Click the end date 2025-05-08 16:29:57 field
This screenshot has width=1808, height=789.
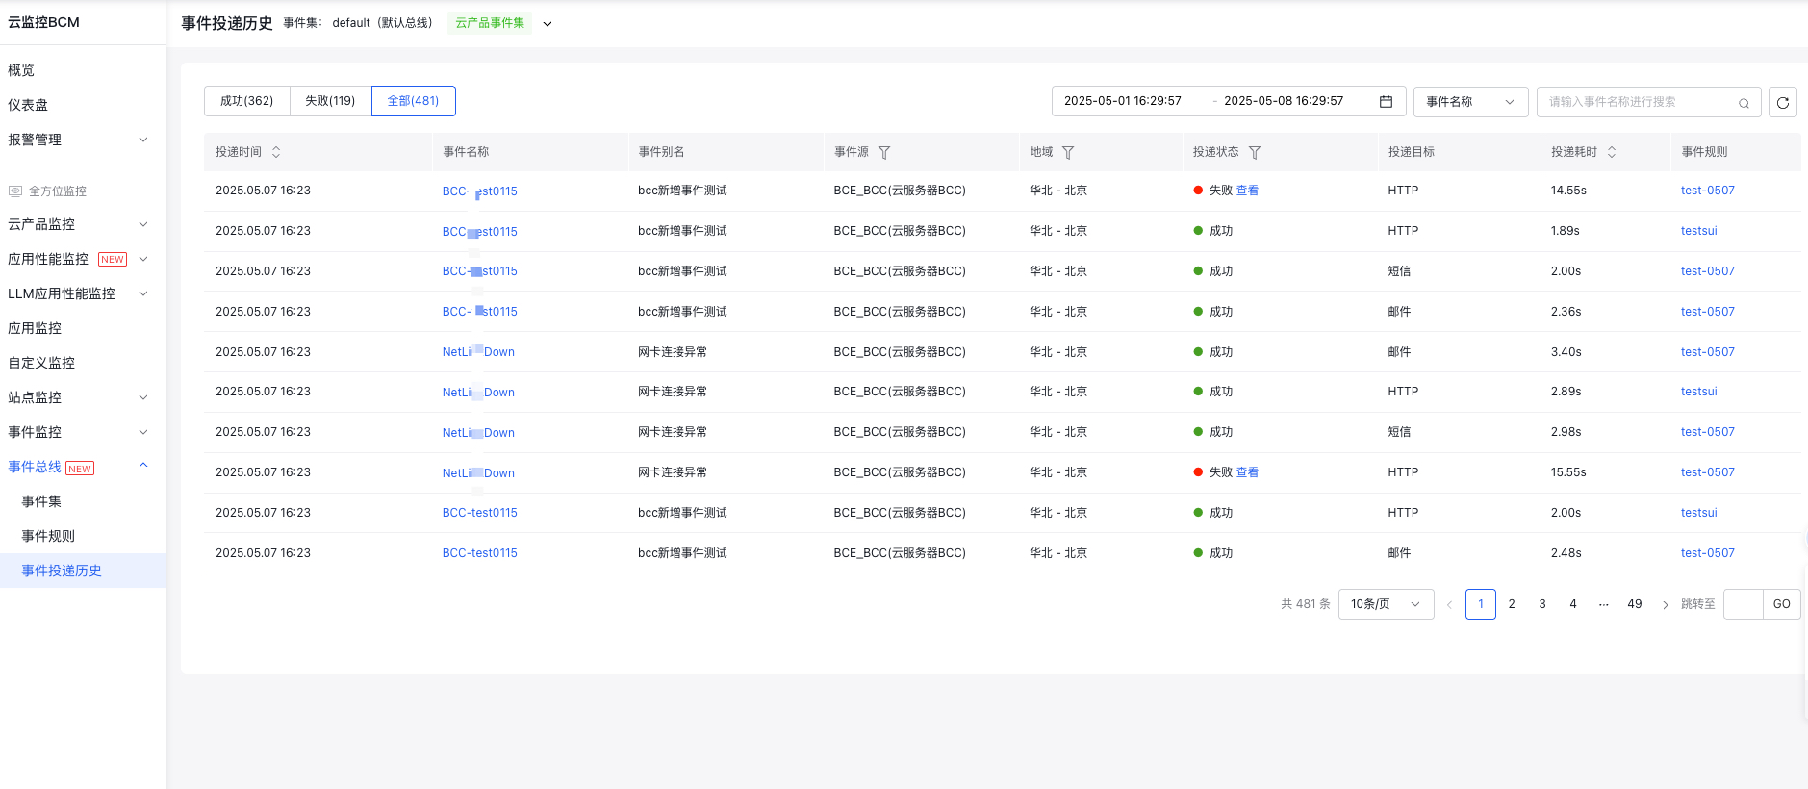(x=1284, y=101)
